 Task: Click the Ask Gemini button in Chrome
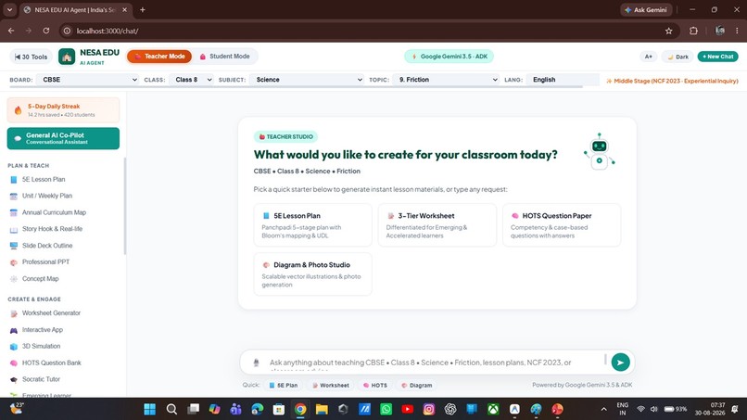pos(646,9)
